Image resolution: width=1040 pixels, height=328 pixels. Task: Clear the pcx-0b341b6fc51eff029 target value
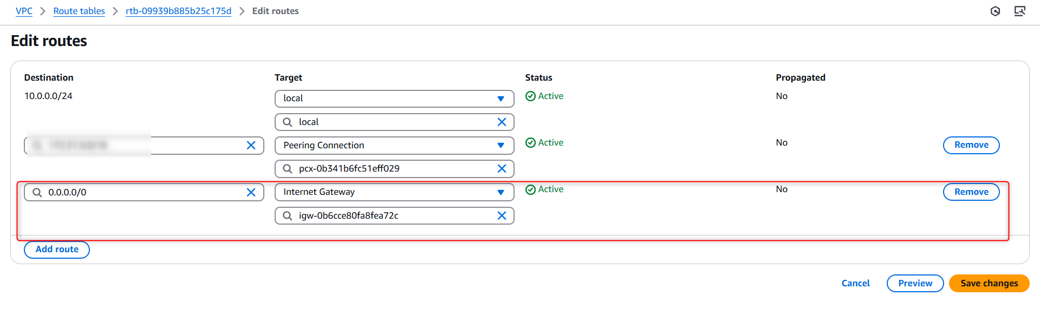coord(502,168)
